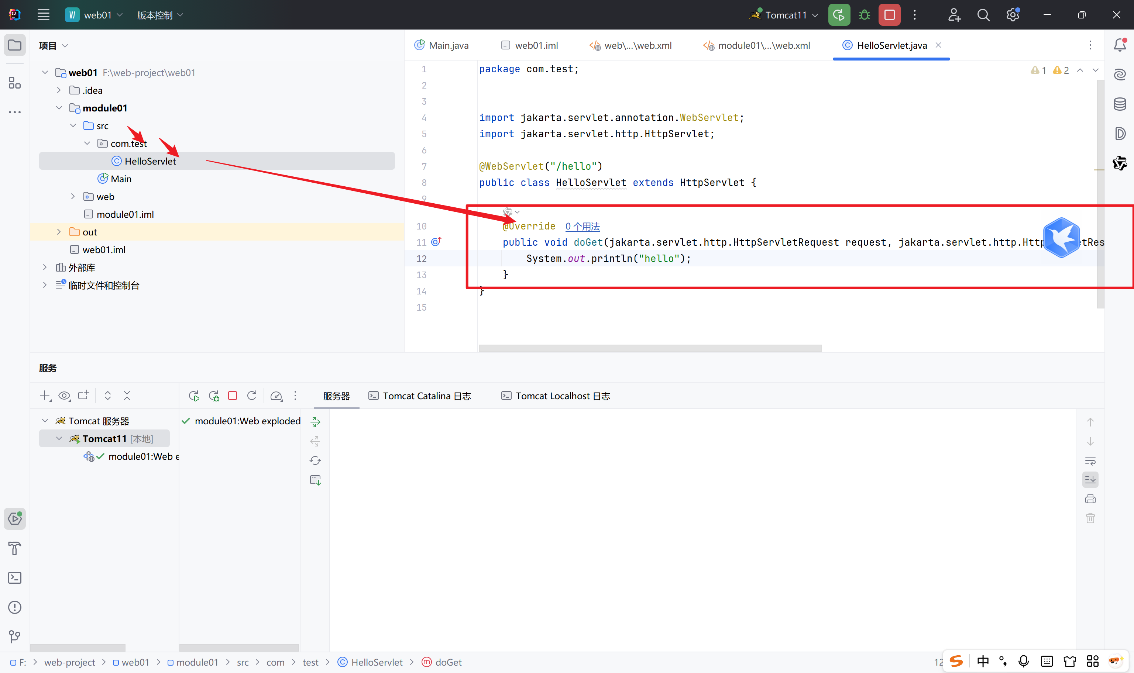Viewport: 1134px width, 673px height.
Task: Open the Notifications bell icon
Action: point(1120,45)
